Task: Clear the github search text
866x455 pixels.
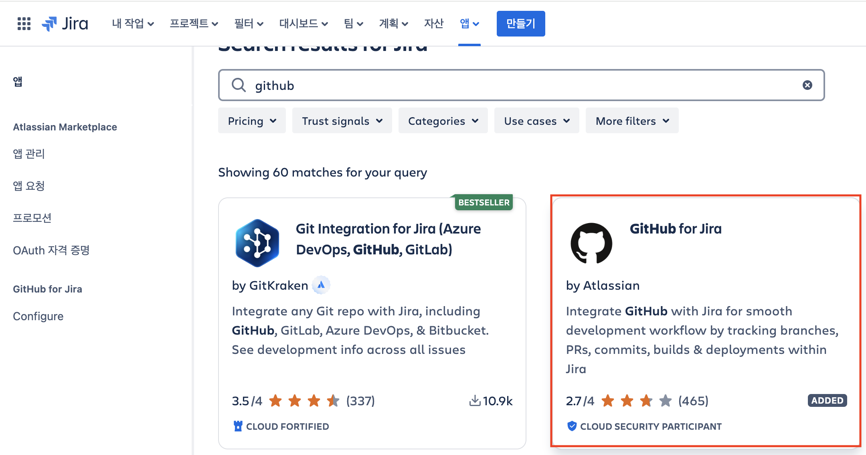Action: [807, 85]
